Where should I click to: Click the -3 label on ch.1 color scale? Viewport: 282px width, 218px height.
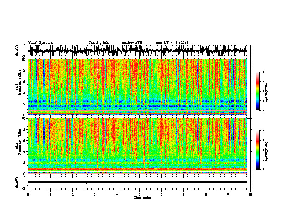(263, 72)
